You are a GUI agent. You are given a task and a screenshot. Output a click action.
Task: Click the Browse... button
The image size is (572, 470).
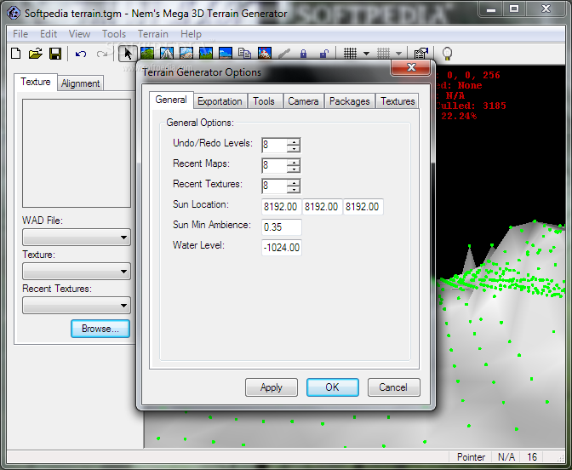[100, 329]
